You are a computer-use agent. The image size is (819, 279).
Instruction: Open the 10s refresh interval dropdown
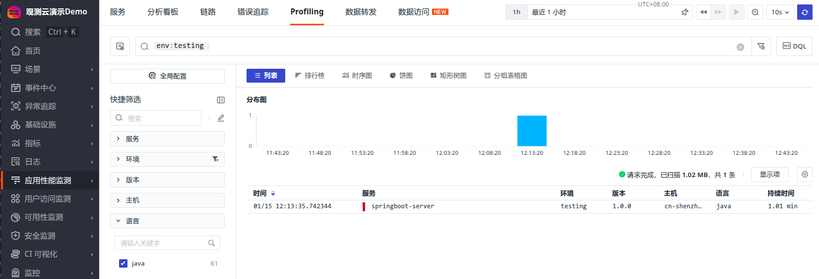[780, 12]
